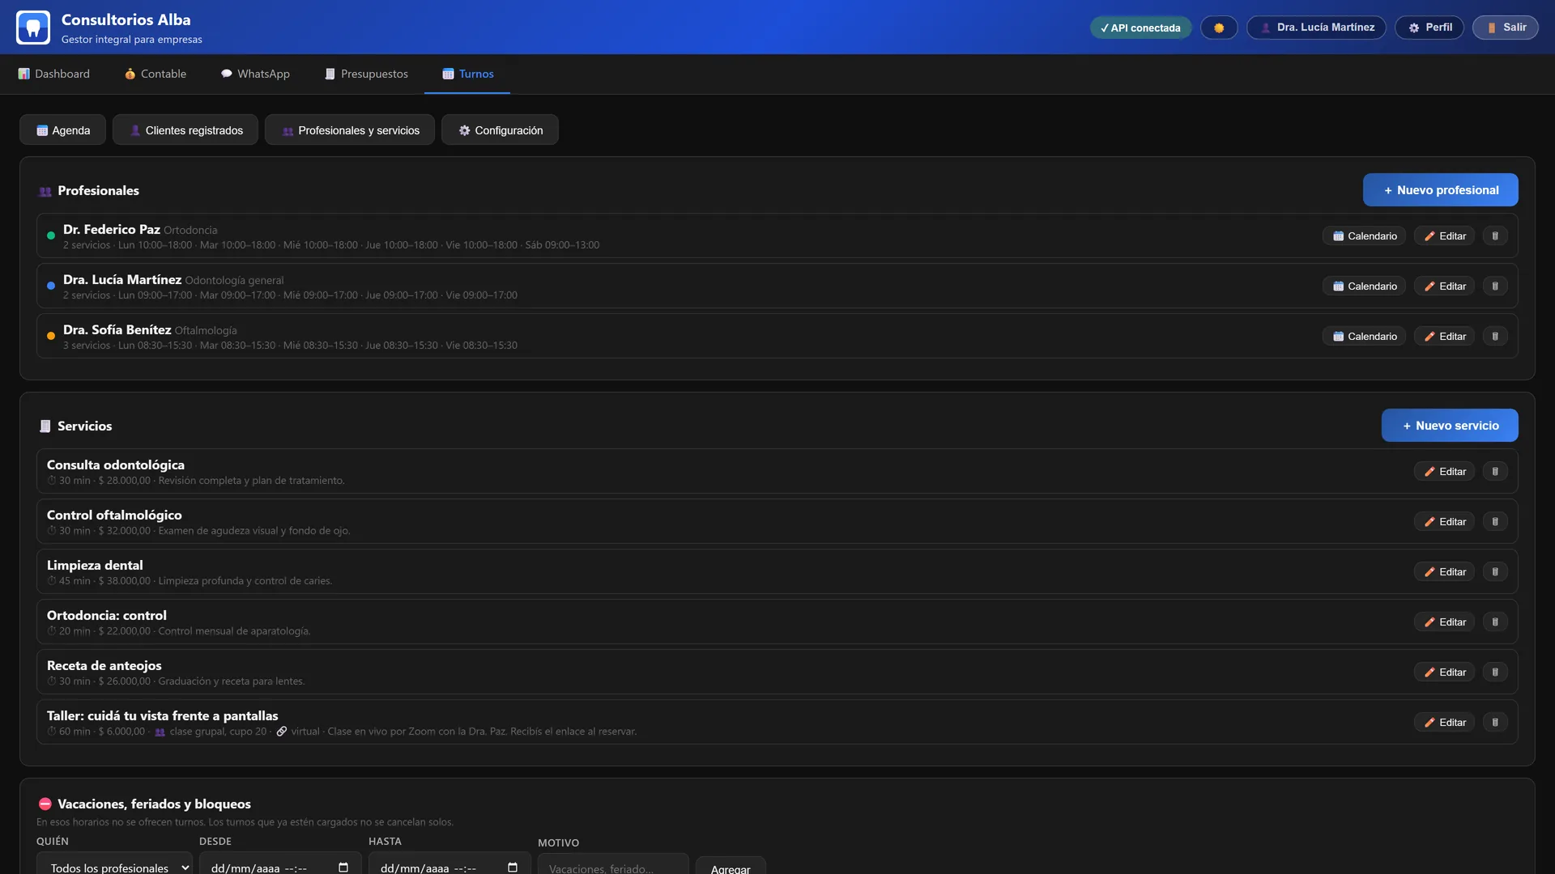
Task: Switch to the Agenda sub-tab
Action: click(63, 130)
